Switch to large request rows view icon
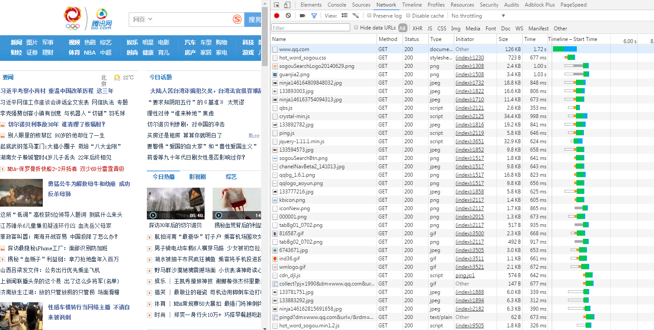This screenshot has width=654, height=330. pyautogui.click(x=344, y=15)
